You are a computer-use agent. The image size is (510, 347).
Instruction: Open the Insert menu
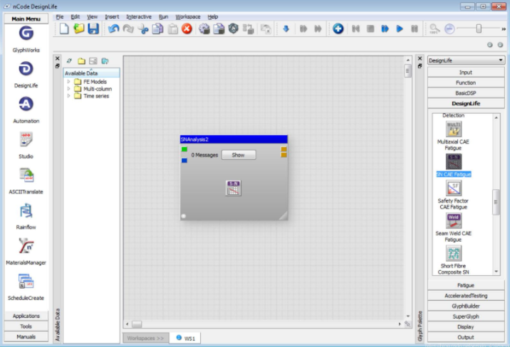coord(112,17)
